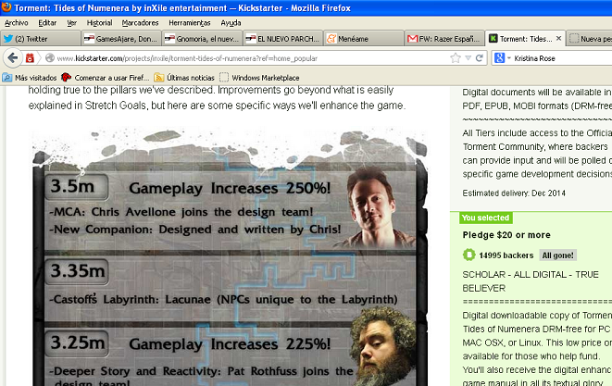The height and width of the screenshot is (386, 612).
Task: Click Chris Avellone's portrait photo
Action: [375, 207]
